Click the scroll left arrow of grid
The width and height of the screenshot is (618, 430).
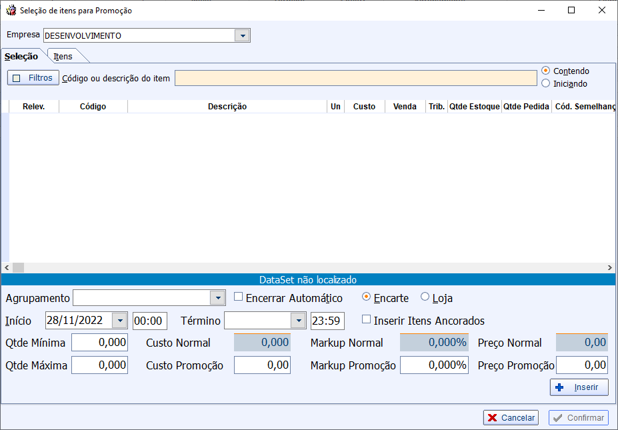[x=5, y=267]
